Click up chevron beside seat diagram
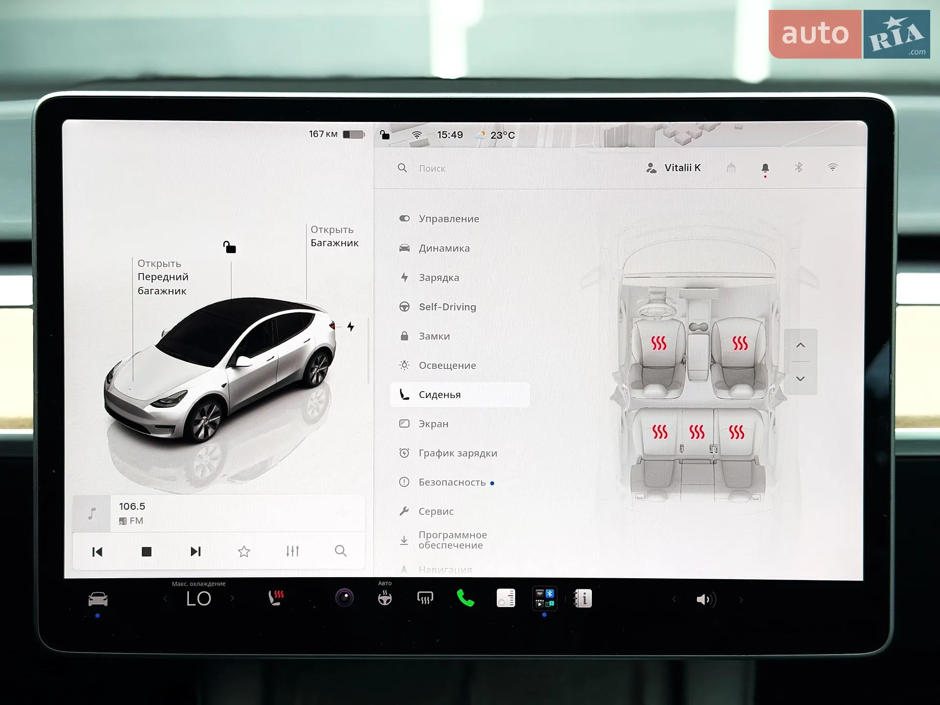This screenshot has width=940, height=705. (800, 345)
